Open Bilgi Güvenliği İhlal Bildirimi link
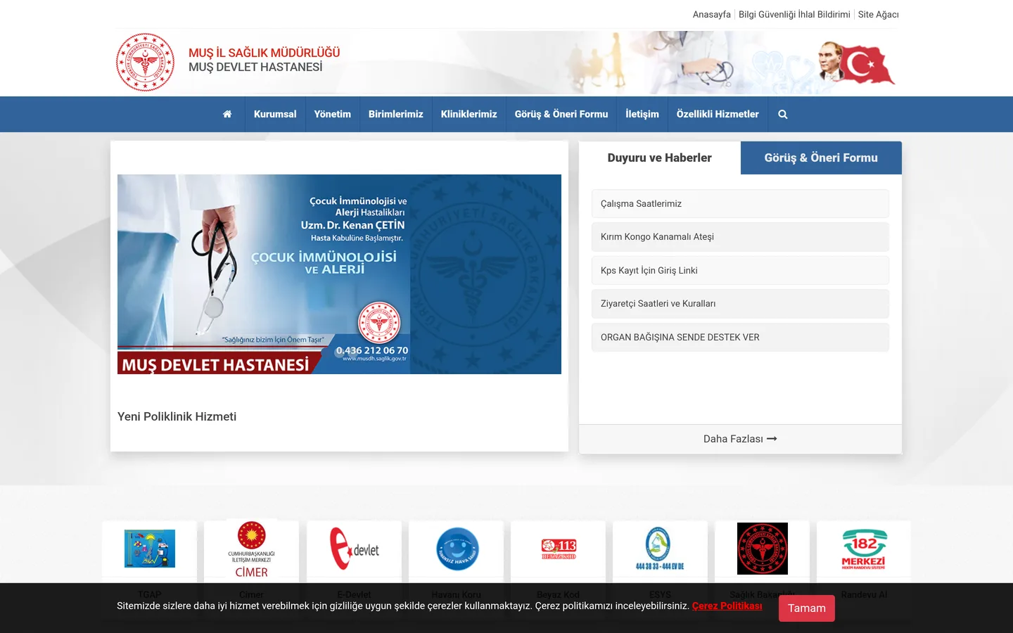The image size is (1013, 633). [794, 14]
